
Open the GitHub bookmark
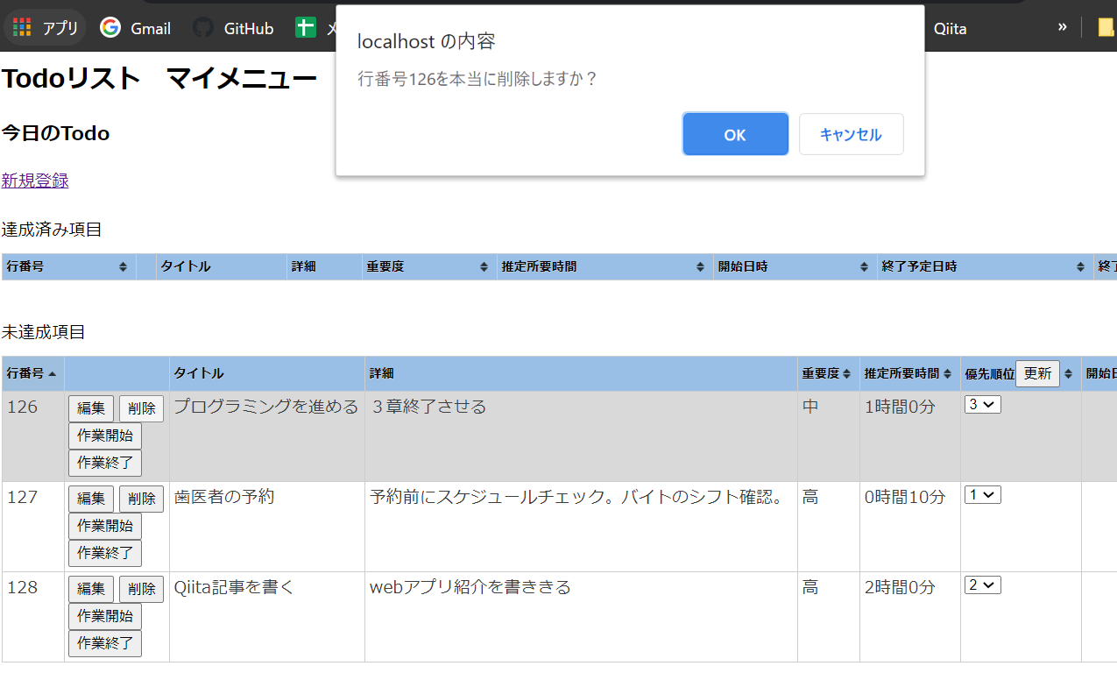pyautogui.click(x=233, y=28)
